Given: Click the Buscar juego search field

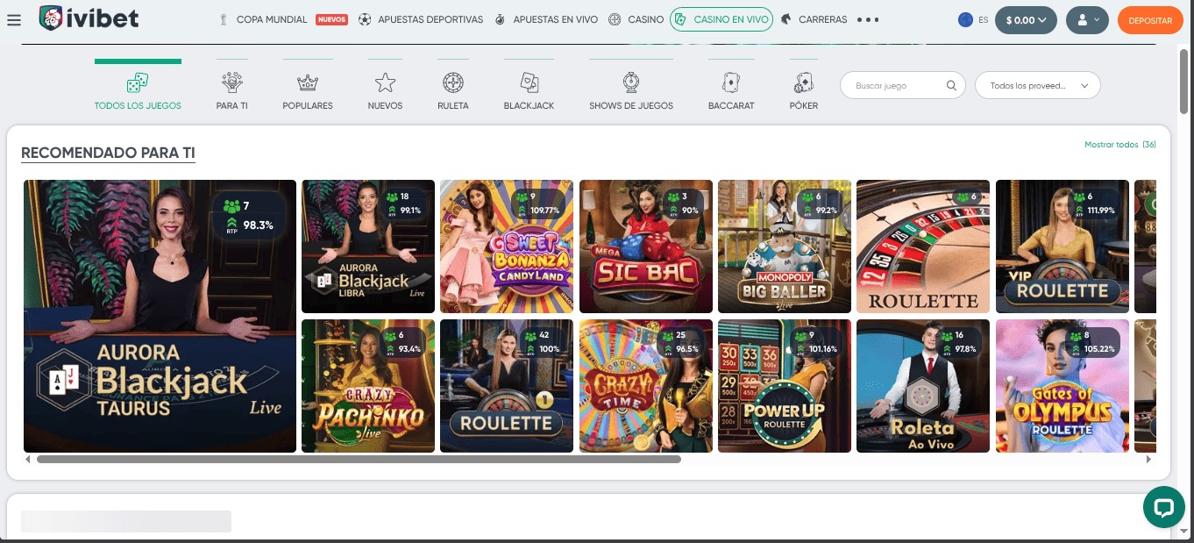Looking at the screenshot, I should 903,86.
